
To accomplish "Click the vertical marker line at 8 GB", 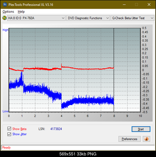I will pyautogui.click(x=114, y=70).
